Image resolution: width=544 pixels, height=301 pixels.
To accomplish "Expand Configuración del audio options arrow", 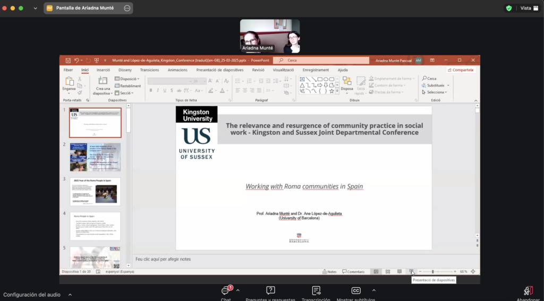I will pyautogui.click(x=70, y=295).
